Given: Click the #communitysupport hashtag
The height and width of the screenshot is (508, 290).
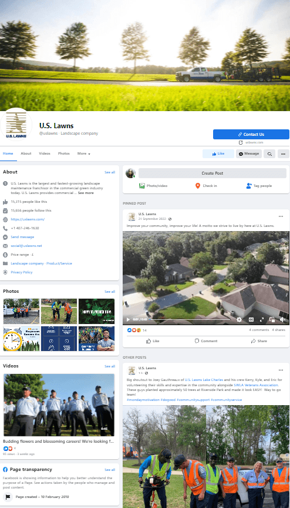Looking at the screenshot, I should 193,400.
